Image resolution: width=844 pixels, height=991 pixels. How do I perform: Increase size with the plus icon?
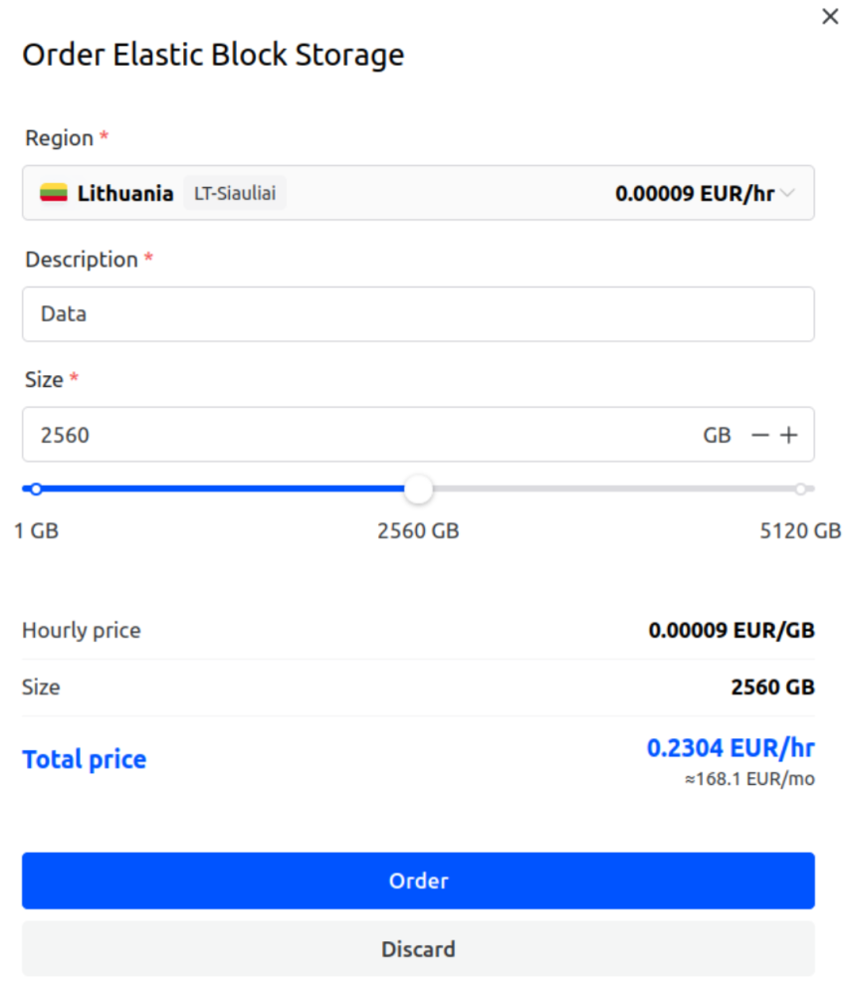[x=789, y=435]
